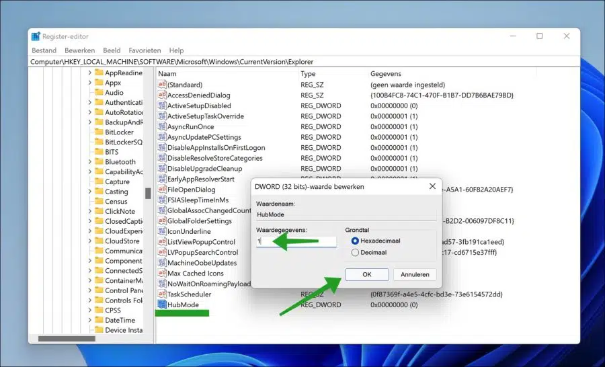605x367 pixels.
Task: Close the DWORD edit dialog
Action: [432, 186]
